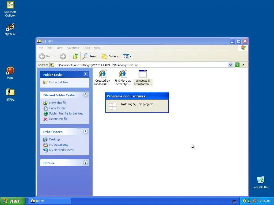Close the 8TP91 window
The height and width of the screenshot is (205, 274).
245,41
